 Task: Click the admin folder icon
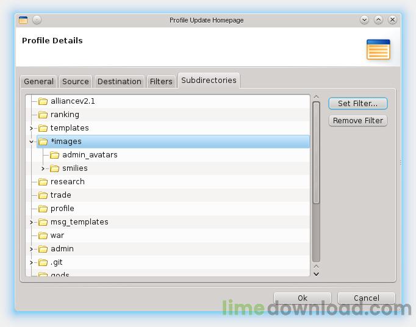click(43, 249)
